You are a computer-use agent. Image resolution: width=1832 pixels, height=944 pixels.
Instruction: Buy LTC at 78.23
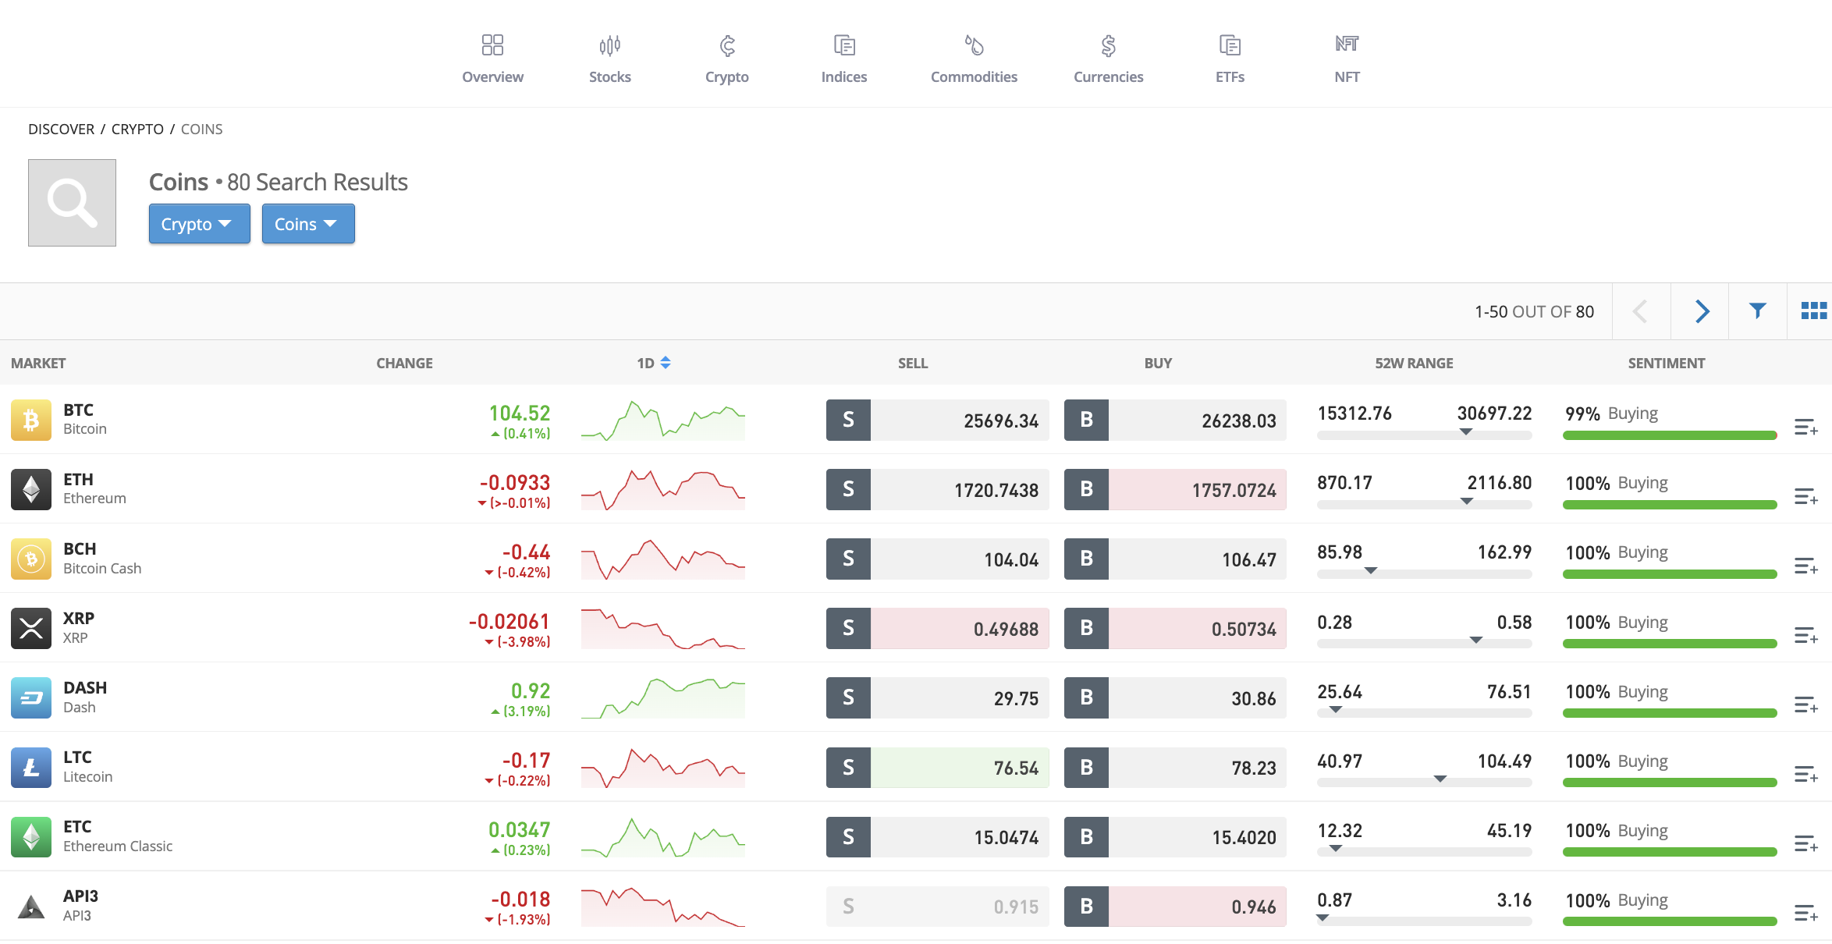1175,767
